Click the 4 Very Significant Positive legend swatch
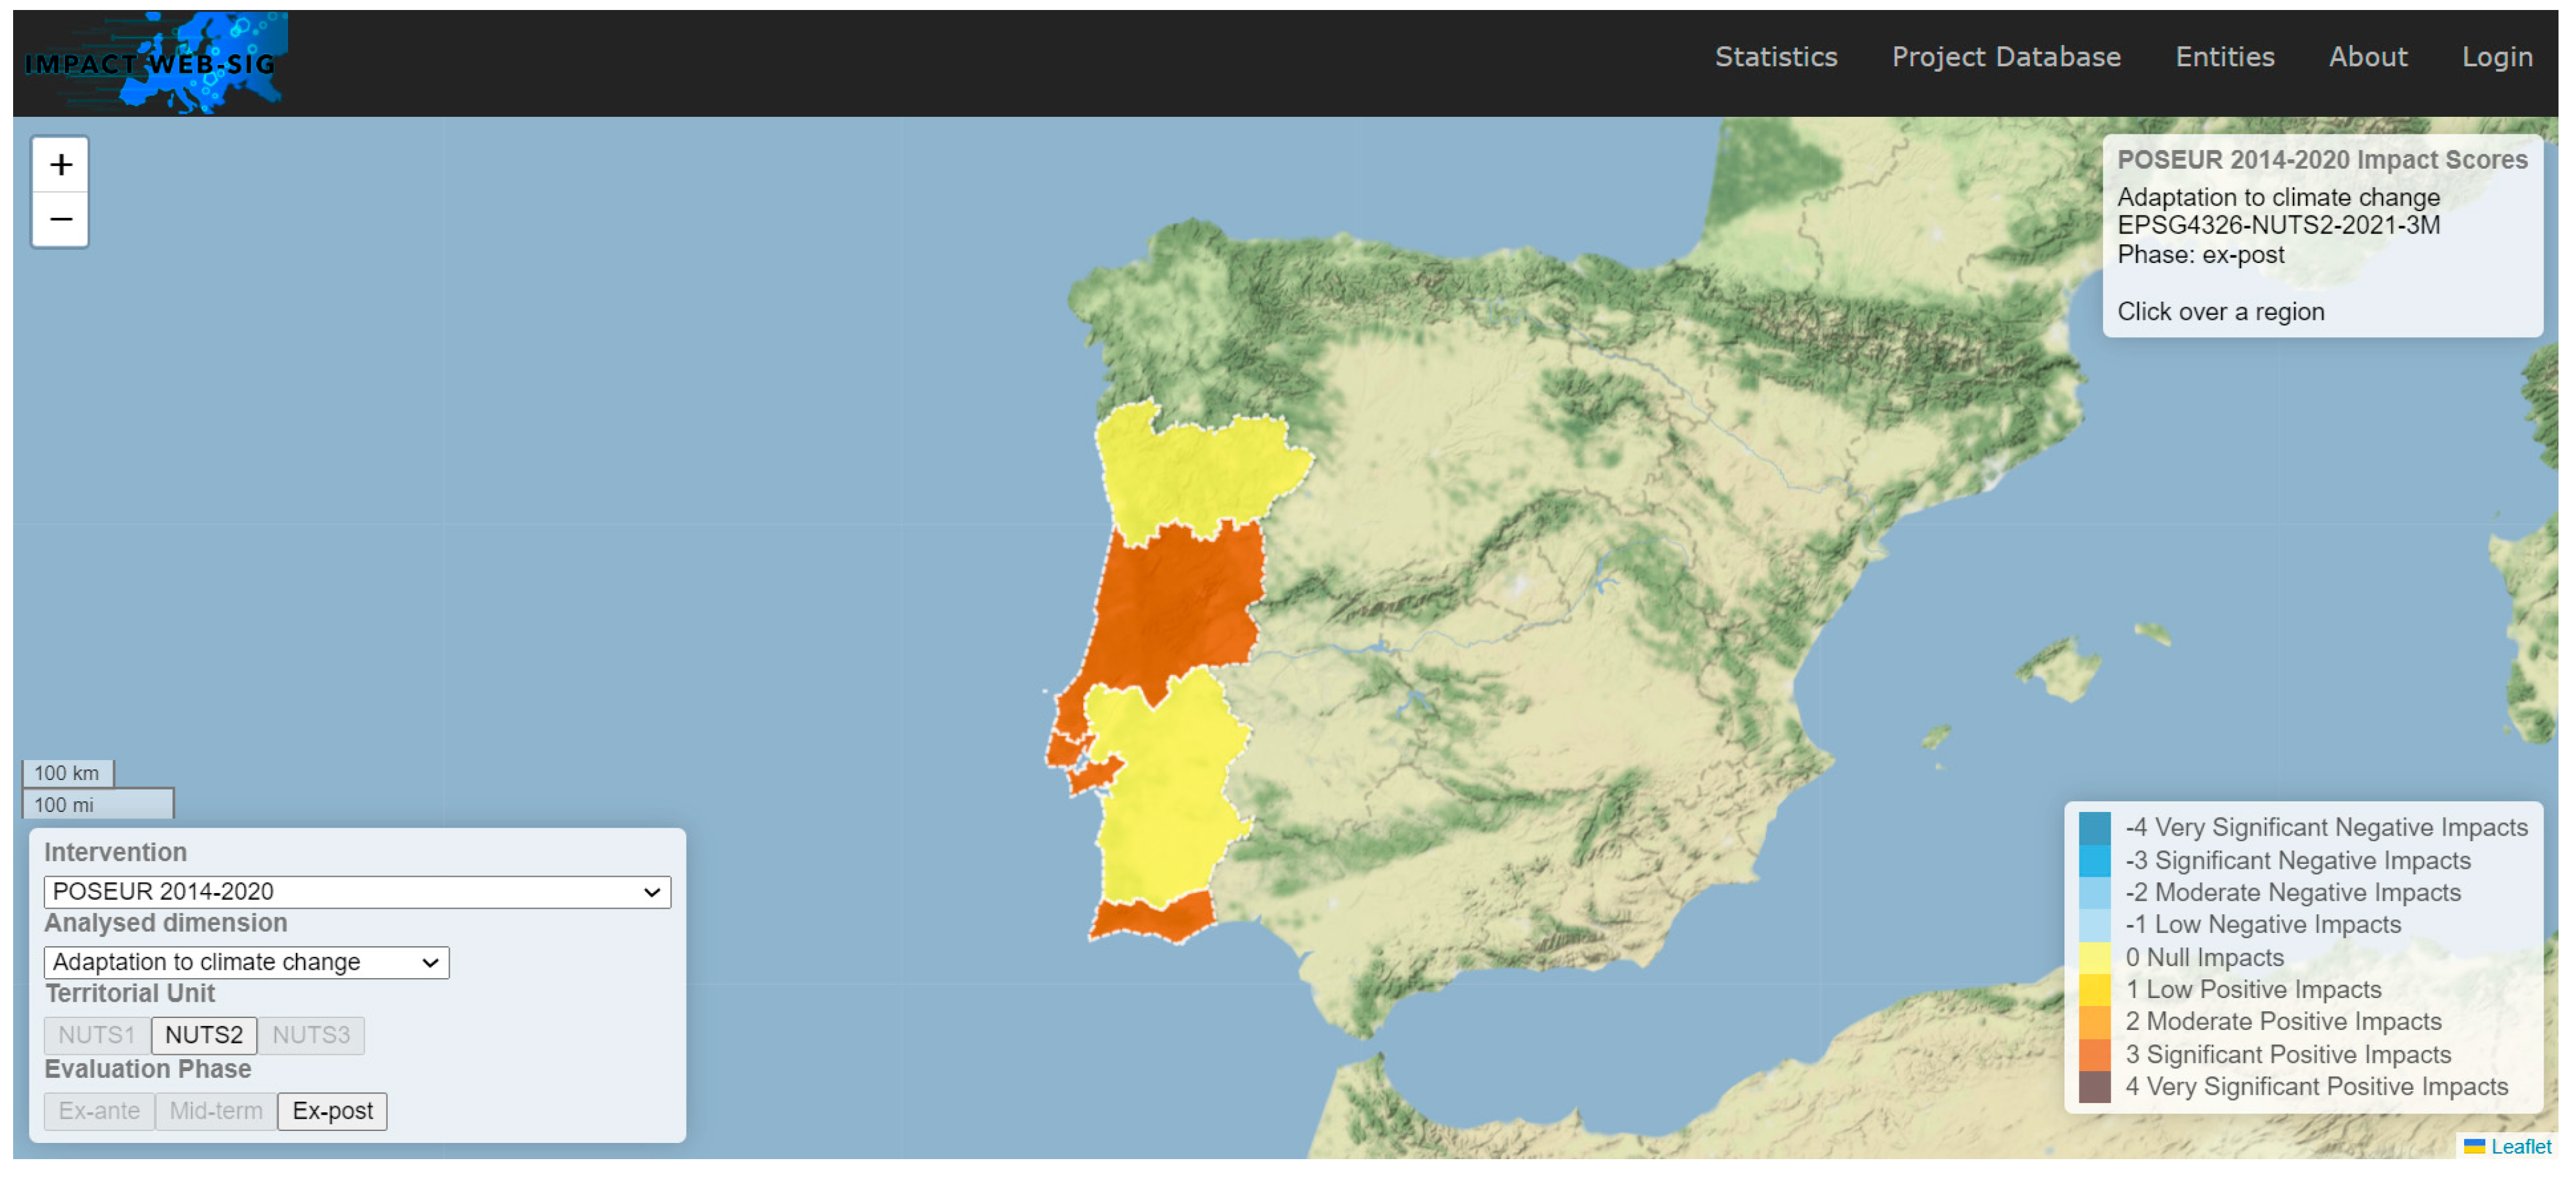Screen dimensions: 2576x1186 2094,1087
